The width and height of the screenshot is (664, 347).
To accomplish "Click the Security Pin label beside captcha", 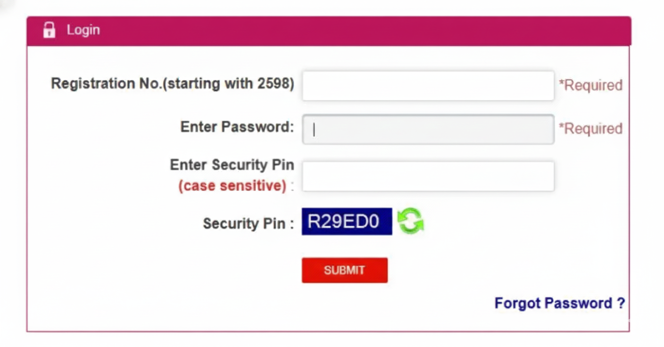I will pyautogui.click(x=244, y=223).
